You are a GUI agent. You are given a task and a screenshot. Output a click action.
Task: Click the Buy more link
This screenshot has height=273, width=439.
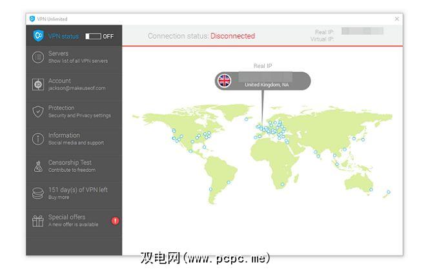click(x=59, y=197)
